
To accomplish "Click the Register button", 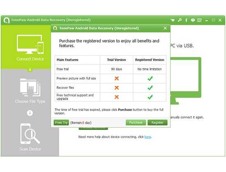I will (157, 122).
